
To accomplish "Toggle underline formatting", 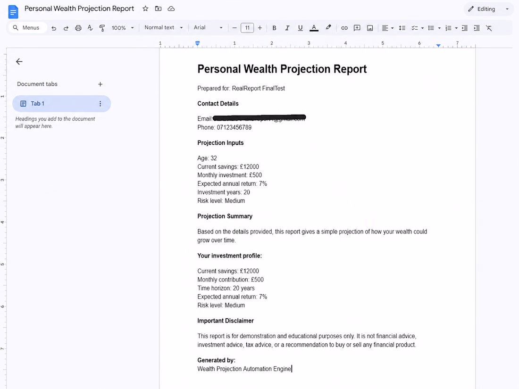I will 300,28.
